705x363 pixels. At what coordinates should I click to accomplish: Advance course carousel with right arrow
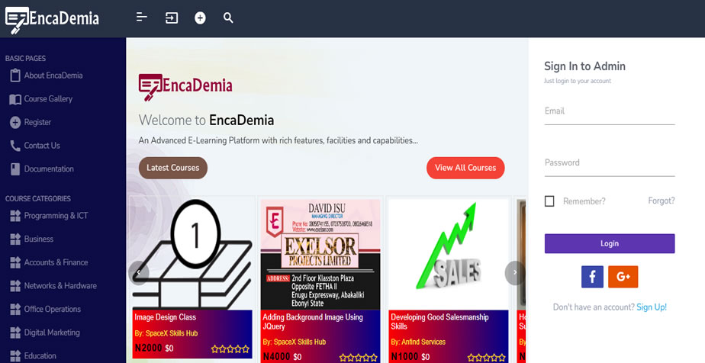point(515,273)
